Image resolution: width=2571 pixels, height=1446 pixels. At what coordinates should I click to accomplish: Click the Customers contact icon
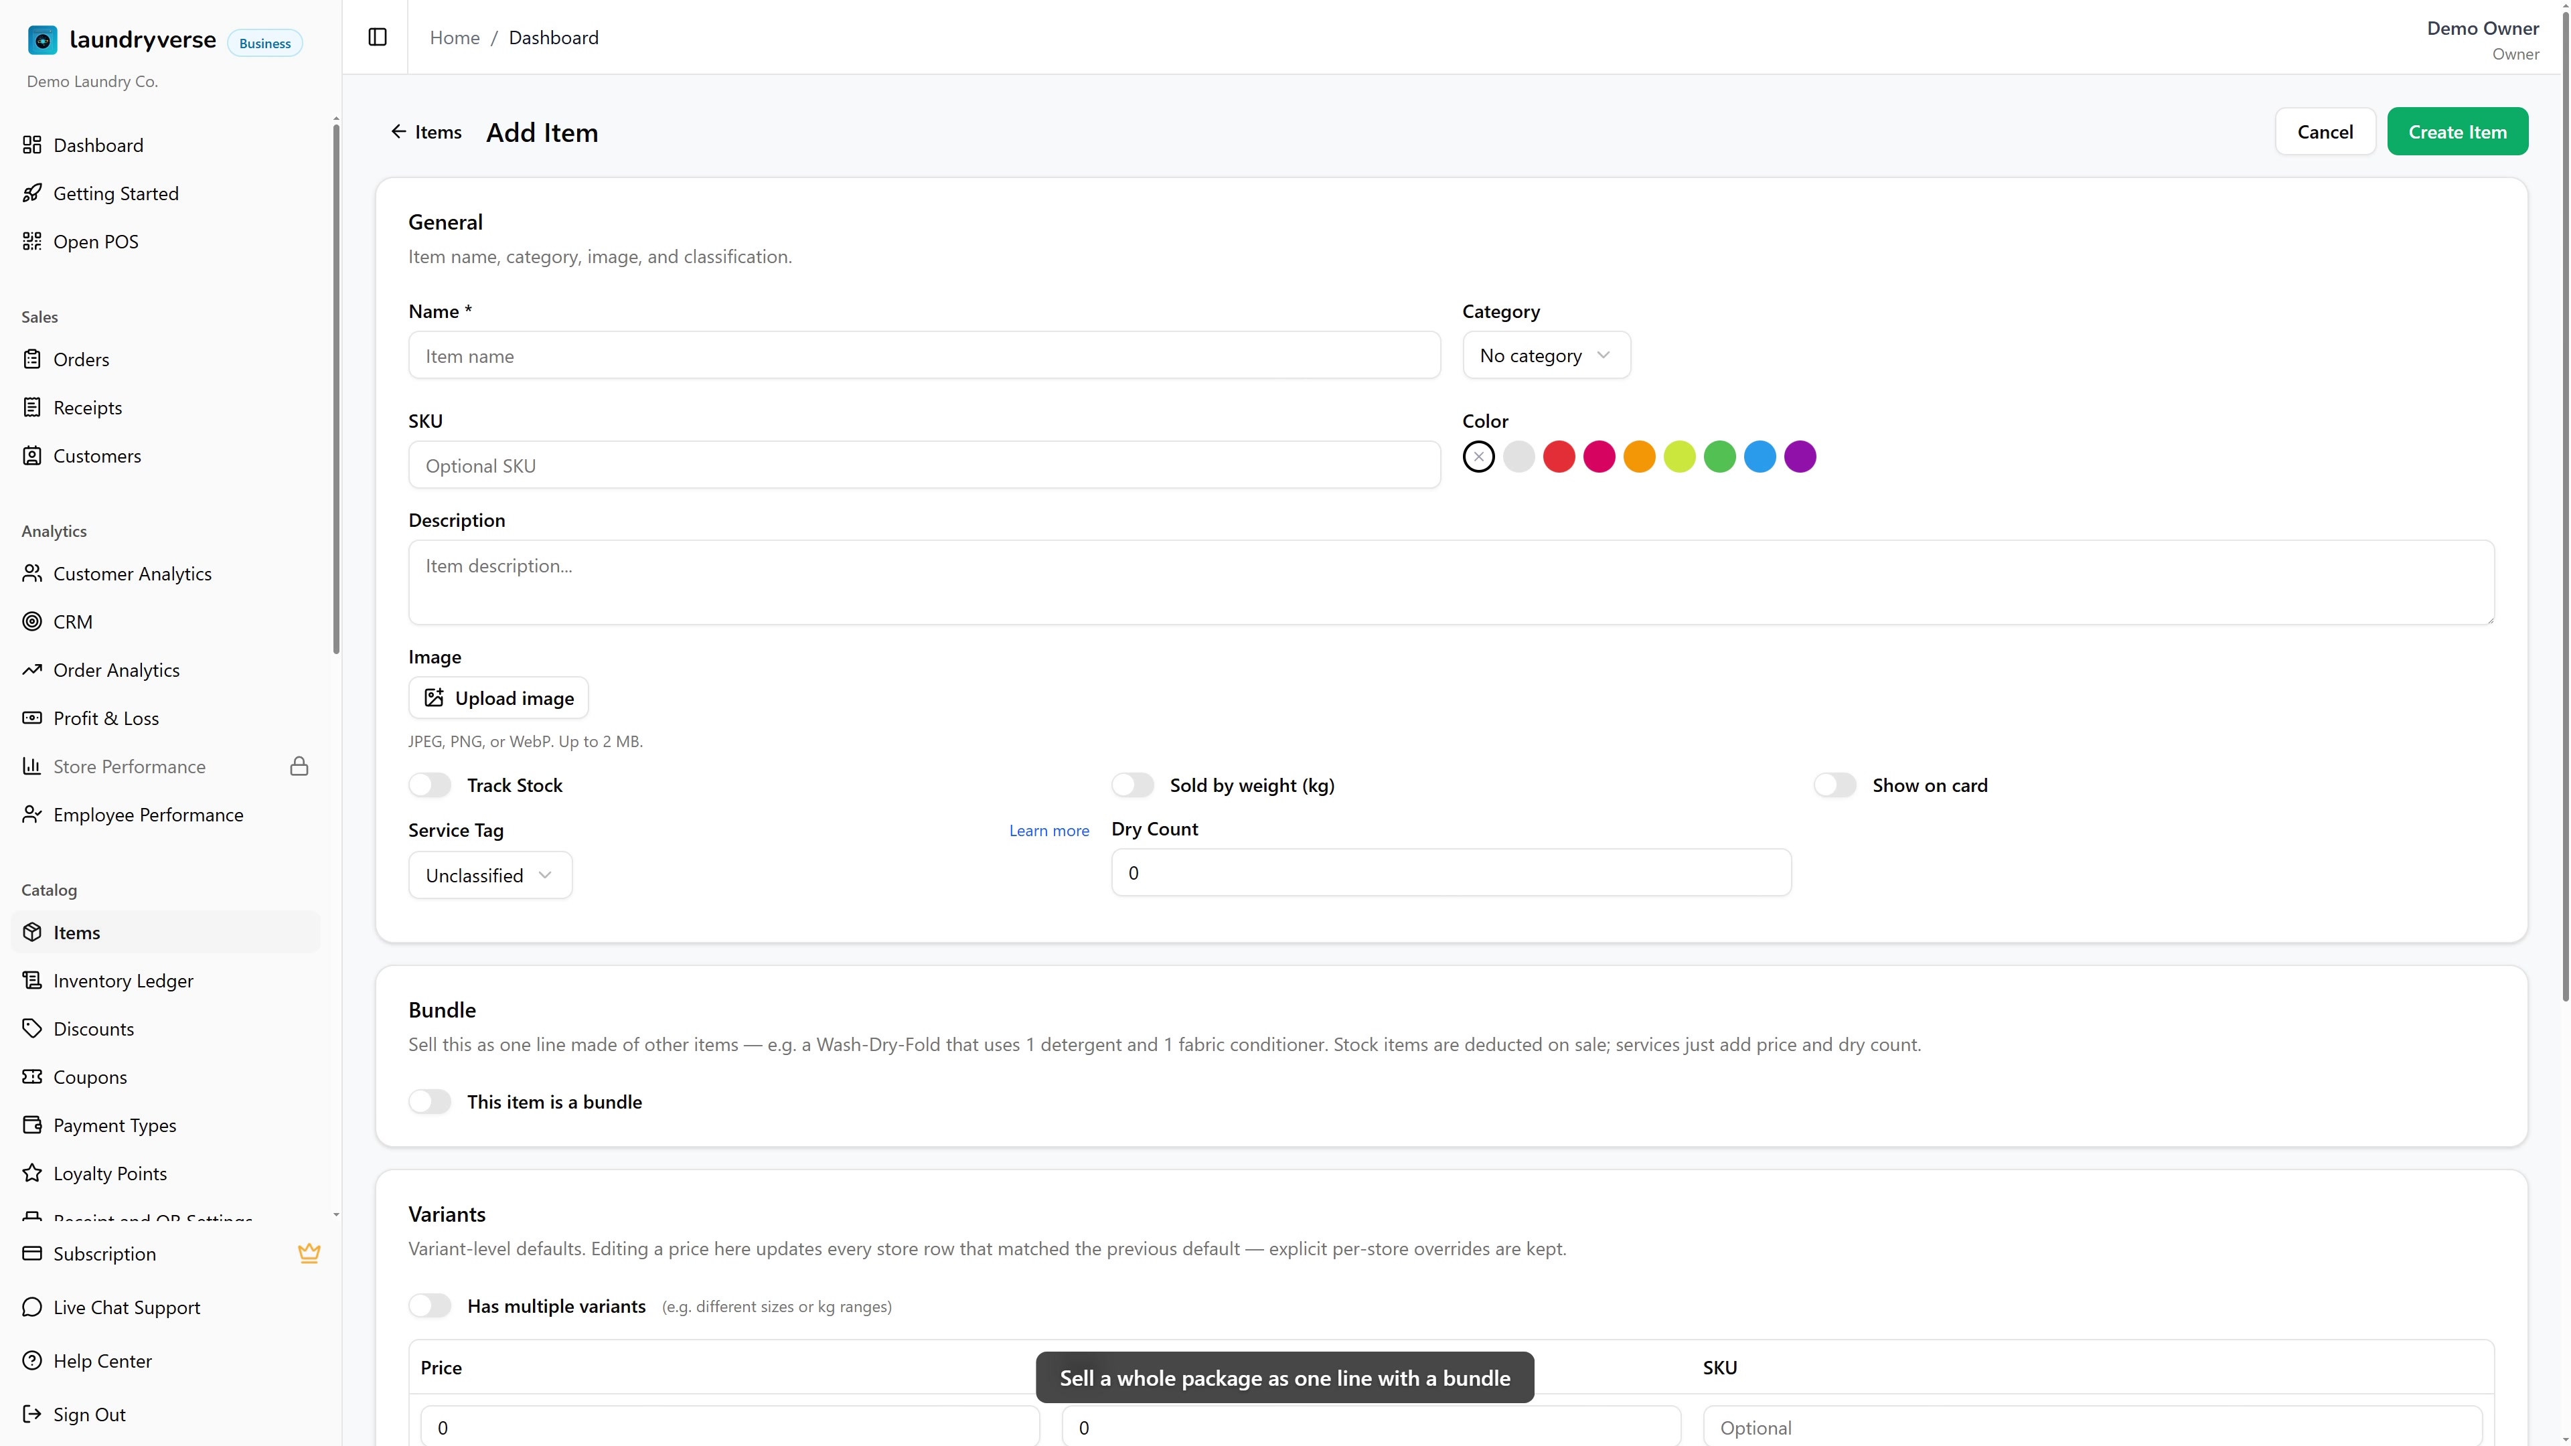click(x=32, y=455)
